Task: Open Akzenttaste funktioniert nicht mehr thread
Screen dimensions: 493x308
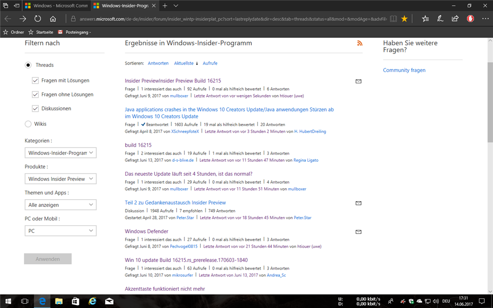Action: [165, 289]
